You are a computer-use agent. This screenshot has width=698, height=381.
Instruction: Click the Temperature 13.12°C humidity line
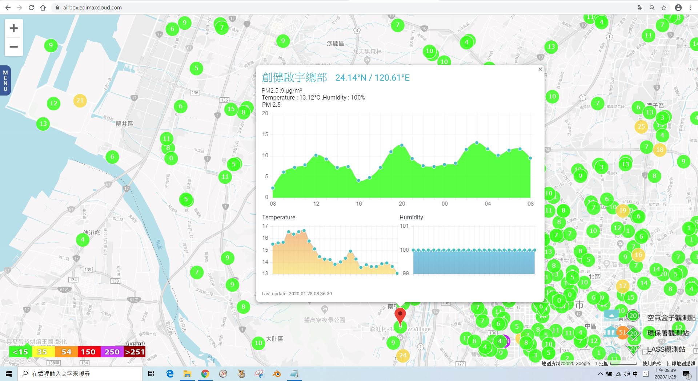point(313,97)
